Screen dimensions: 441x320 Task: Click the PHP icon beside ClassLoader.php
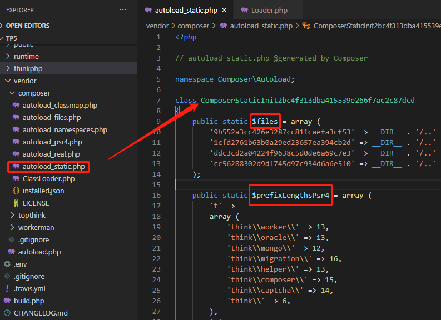(x=16, y=178)
